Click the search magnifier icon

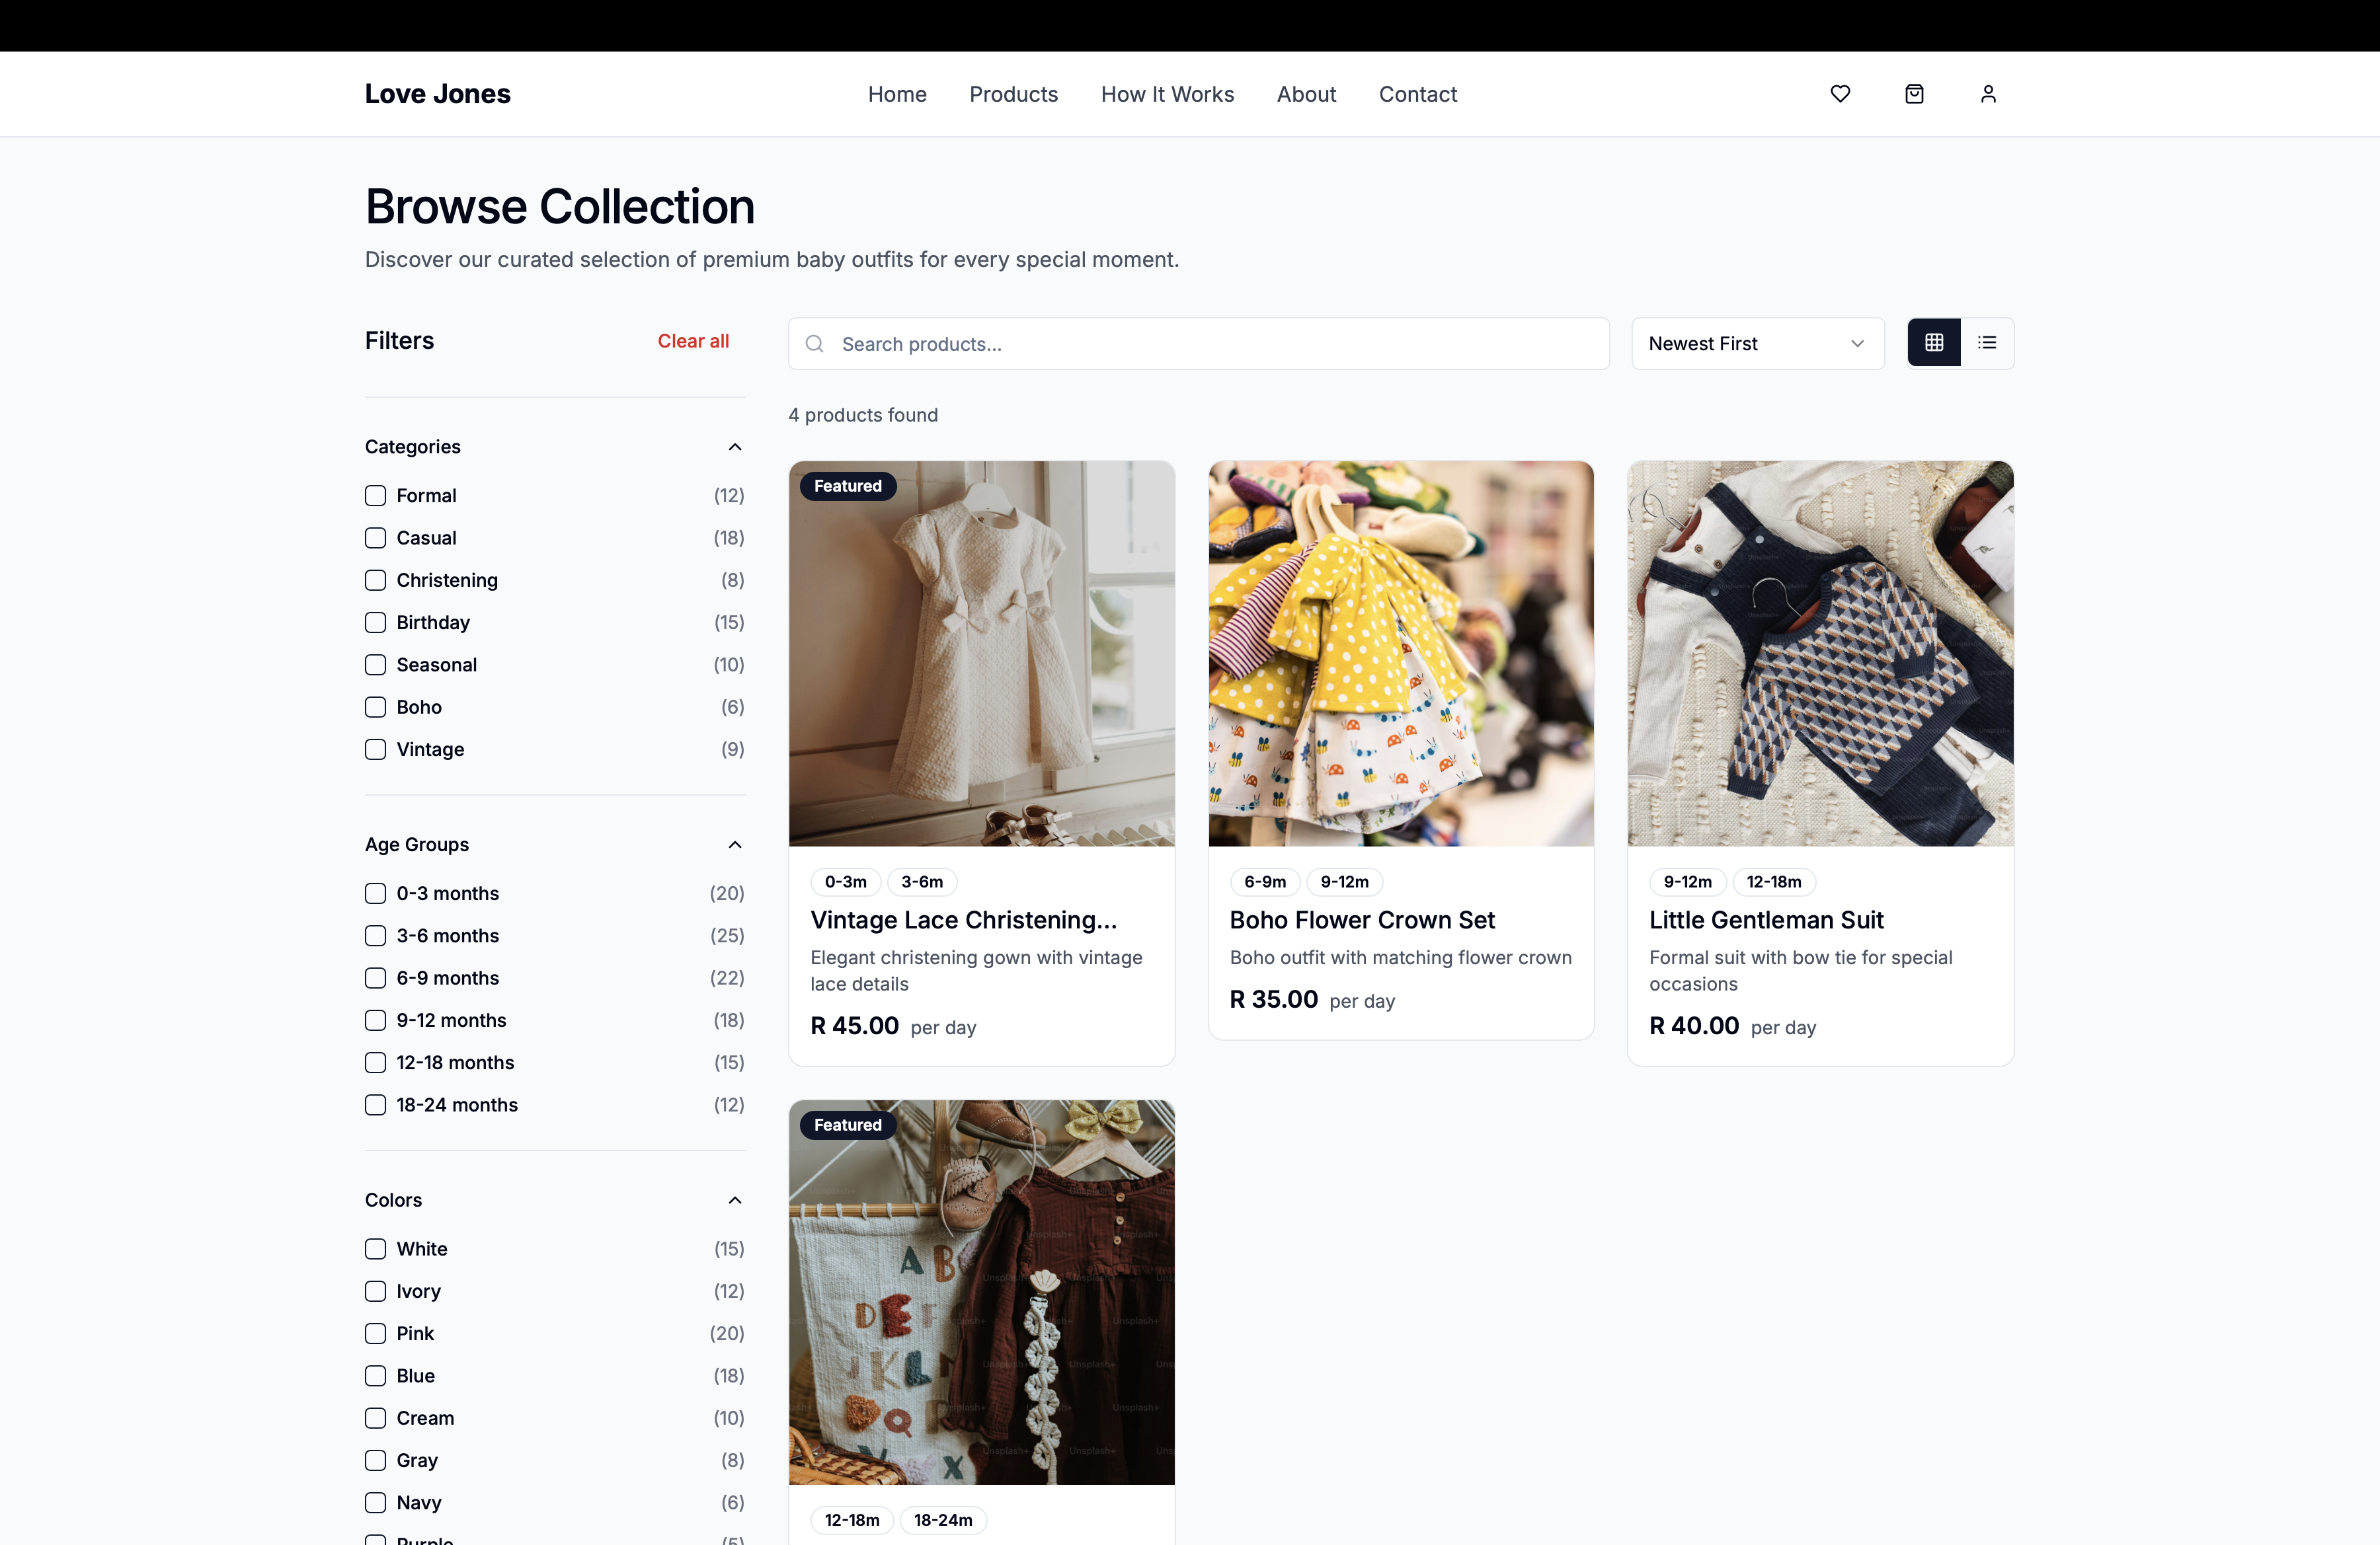[815, 344]
